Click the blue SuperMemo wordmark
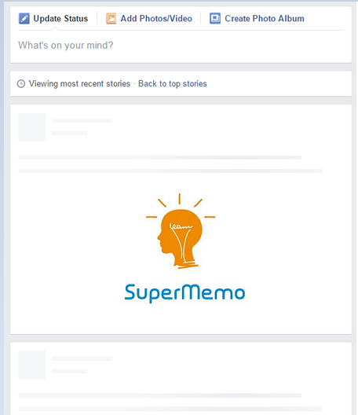358x415 pixels. click(184, 293)
